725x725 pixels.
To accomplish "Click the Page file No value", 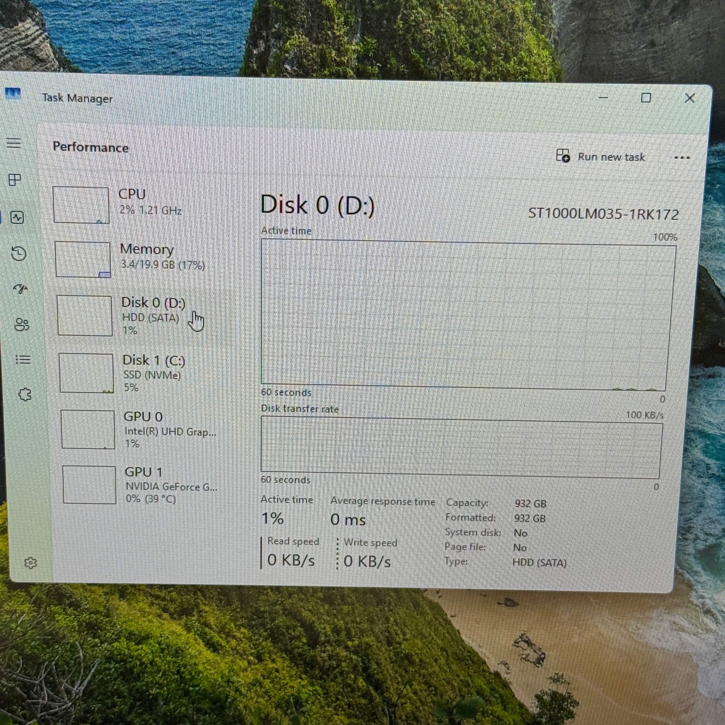I will click(520, 547).
